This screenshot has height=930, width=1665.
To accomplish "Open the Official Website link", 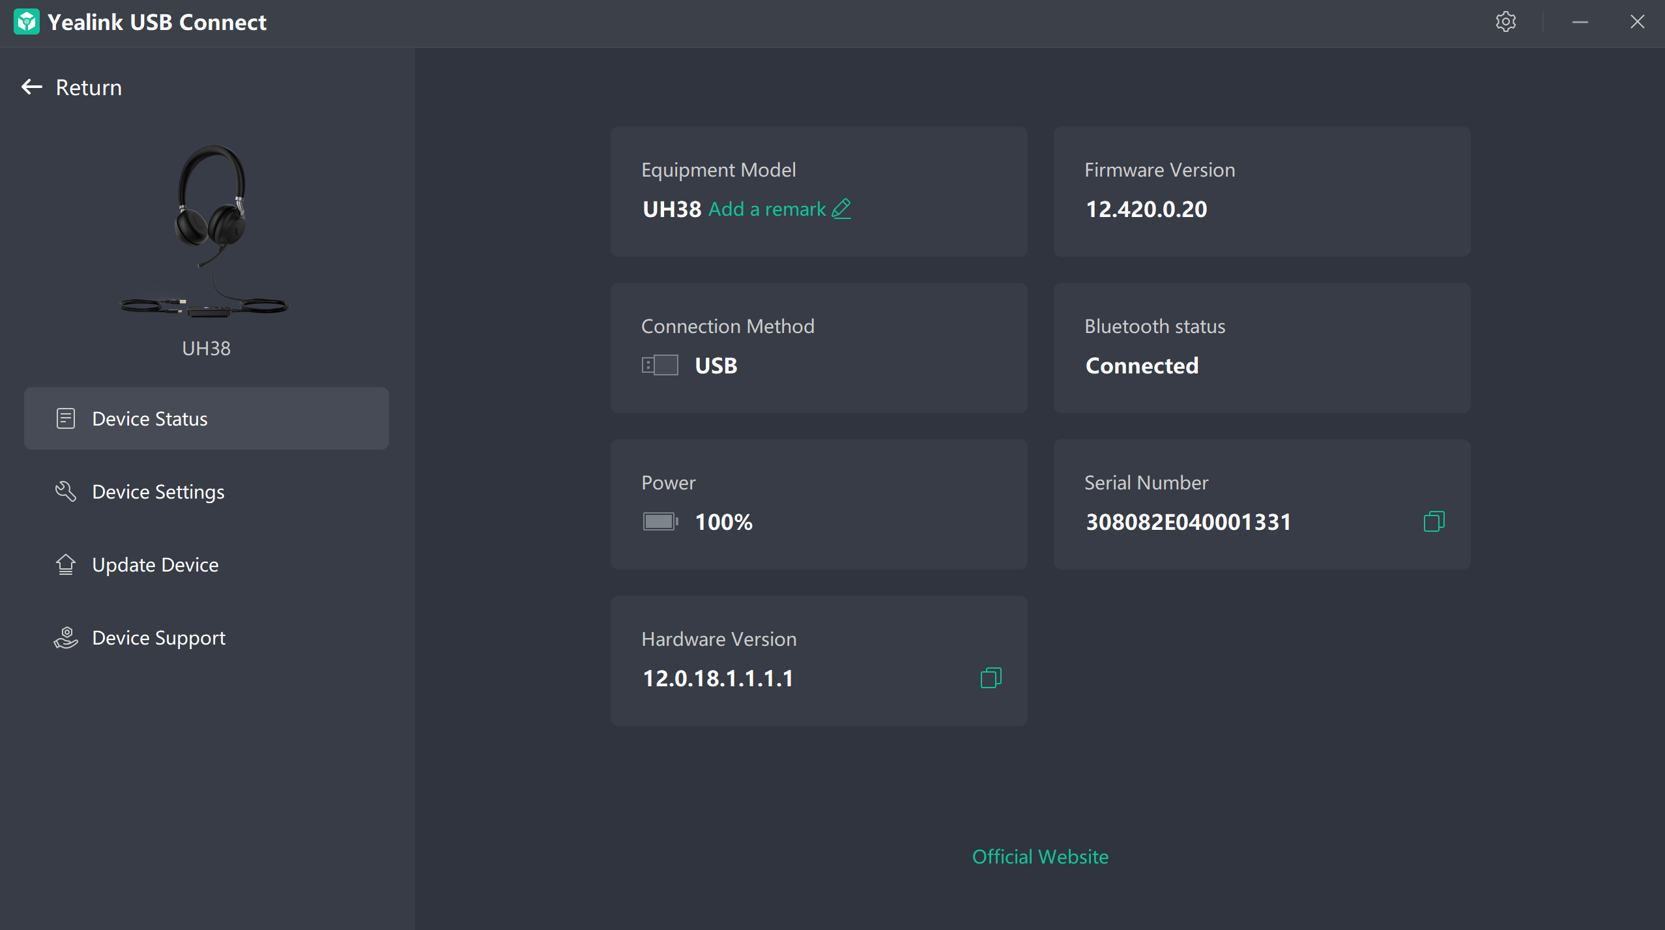I will 1040,856.
